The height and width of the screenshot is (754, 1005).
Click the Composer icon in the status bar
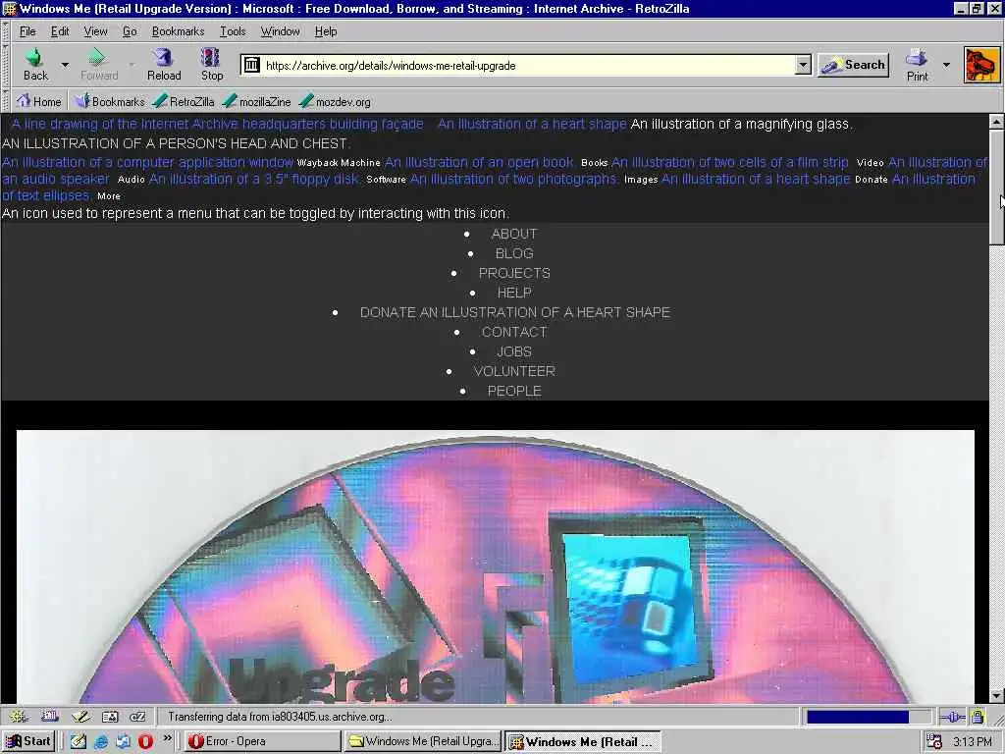point(80,717)
